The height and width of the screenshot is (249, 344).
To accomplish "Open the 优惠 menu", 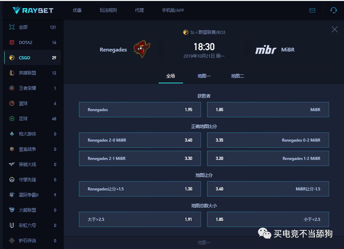I will pos(77,10).
